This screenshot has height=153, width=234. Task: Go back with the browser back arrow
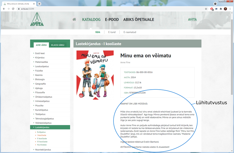[x=4, y=9]
